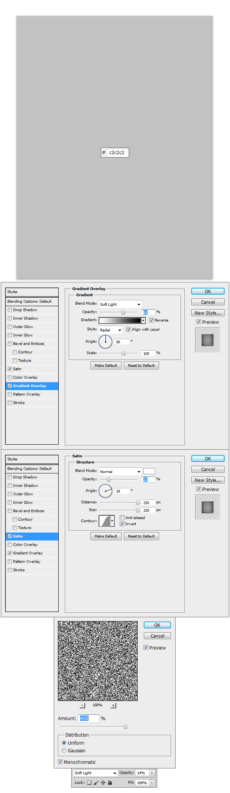Zoom in the noise preview with plus
This screenshot has height=793, width=230.
tap(113, 705)
